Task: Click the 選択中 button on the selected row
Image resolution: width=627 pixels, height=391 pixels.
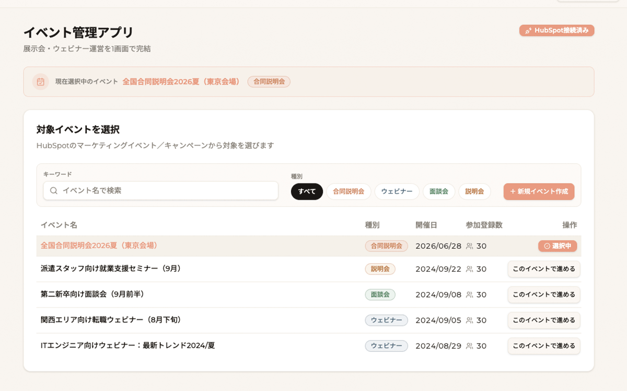Action: click(558, 246)
